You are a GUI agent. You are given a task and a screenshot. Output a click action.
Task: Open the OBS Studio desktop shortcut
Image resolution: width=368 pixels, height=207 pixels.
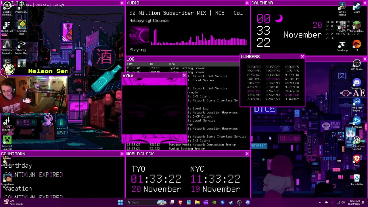(357, 65)
